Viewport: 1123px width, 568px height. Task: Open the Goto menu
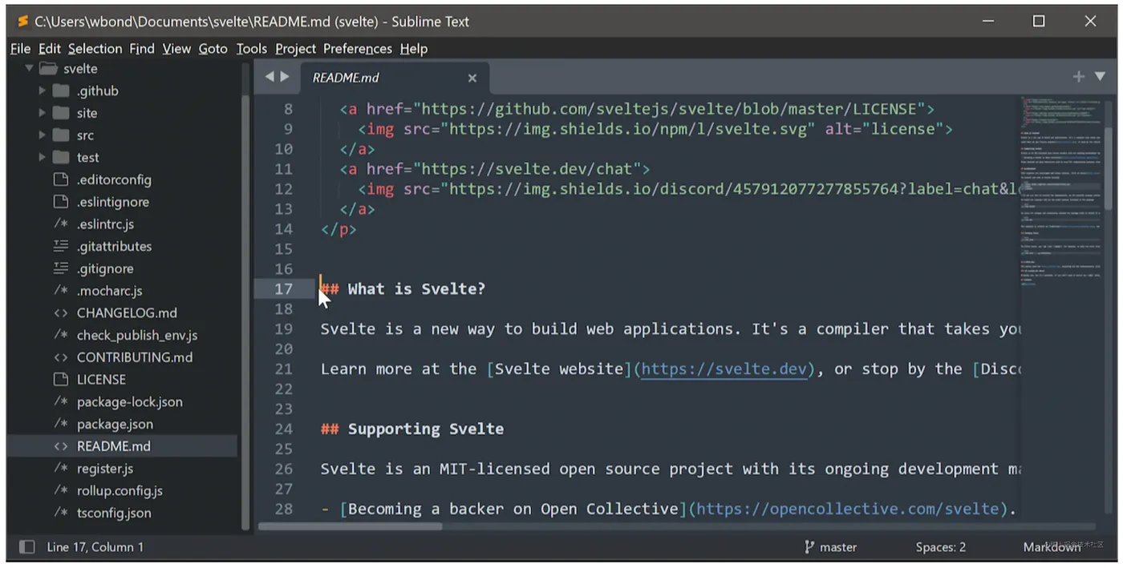[x=213, y=49]
